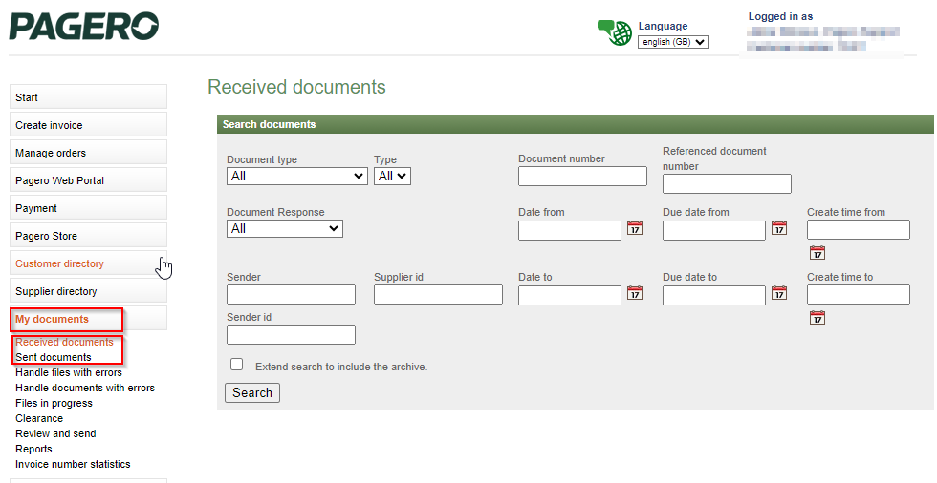The width and height of the screenshot is (937, 483).
Task: Click the Date to input field
Action: pos(570,295)
